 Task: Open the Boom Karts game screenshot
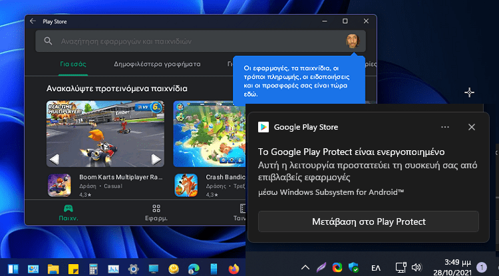click(x=105, y=134)
